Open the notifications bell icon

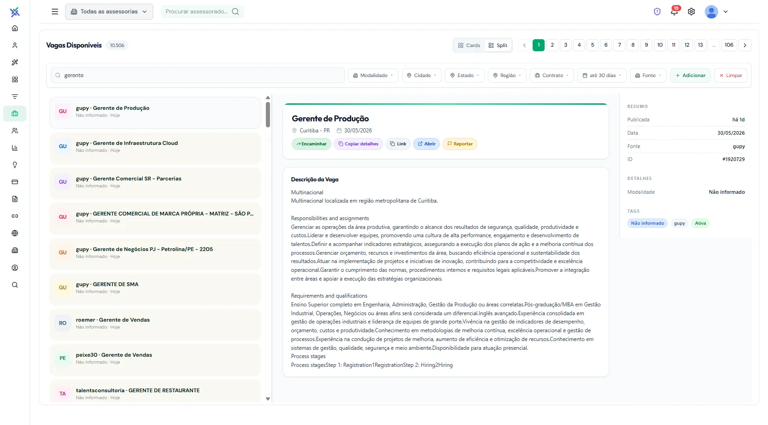[x=674, y=12]
